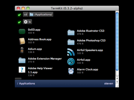Click the steven username in status bar
This screenshot has width=134, height=100.
(109, 84)
